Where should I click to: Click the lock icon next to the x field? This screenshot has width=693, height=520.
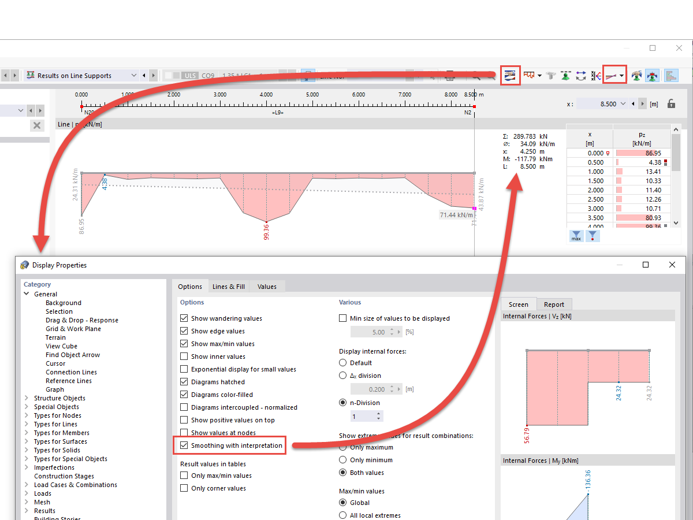click(x=671, y=103)
